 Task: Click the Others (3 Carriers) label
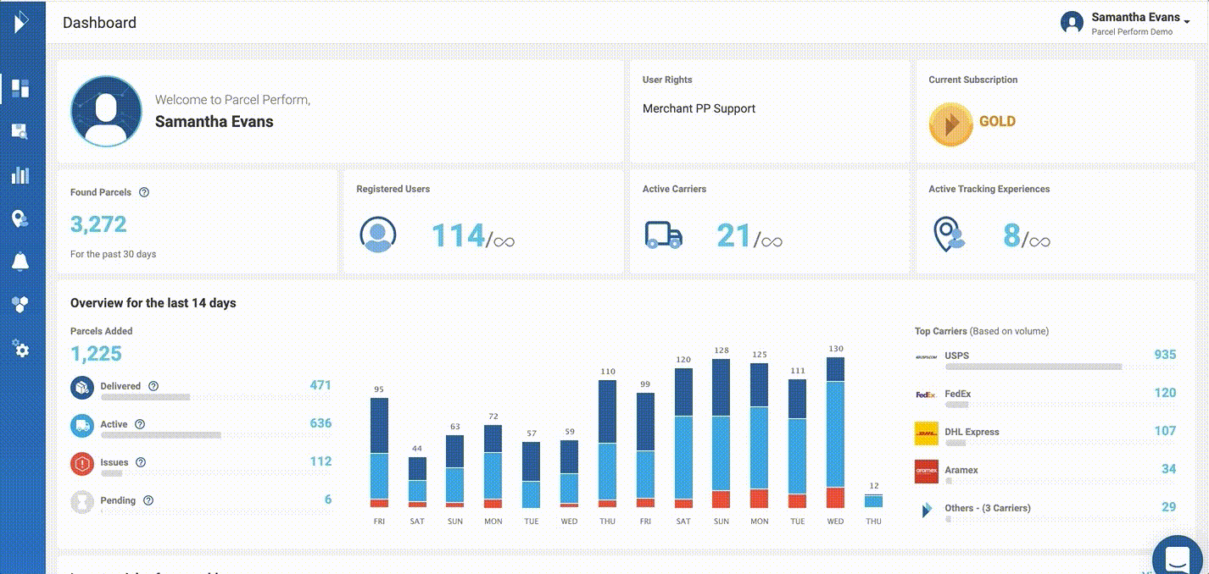click(988, 508)
